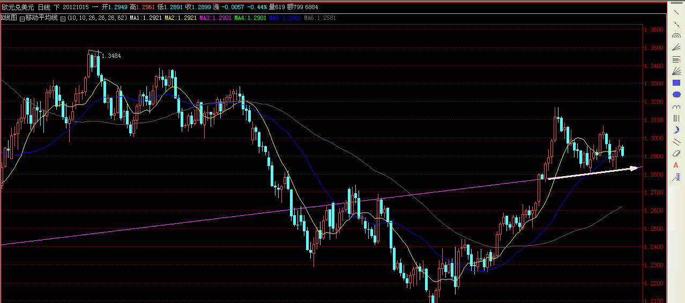The height and width of the screenshot is (303, 685).
Task: Select the red text annotation tool
Action: 676,165
